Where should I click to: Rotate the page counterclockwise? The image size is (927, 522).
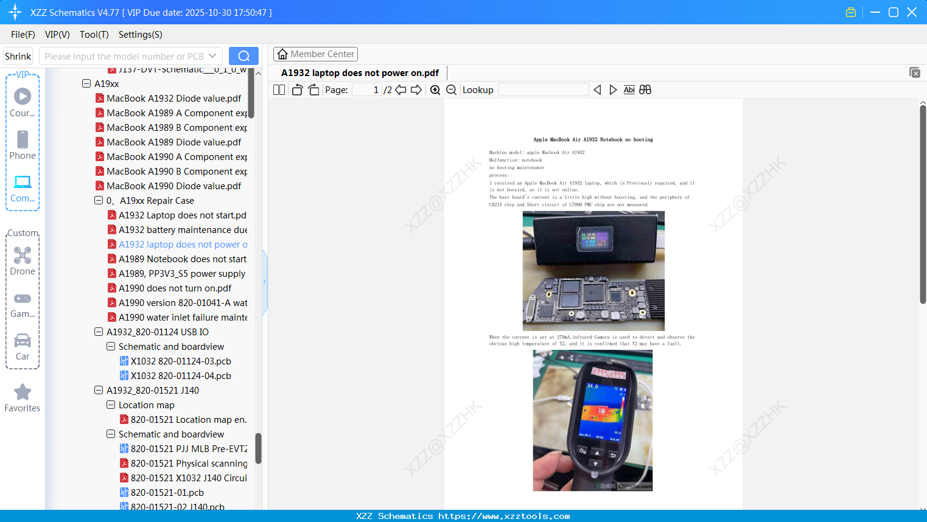pyautogui.click(x=298, y=90)
